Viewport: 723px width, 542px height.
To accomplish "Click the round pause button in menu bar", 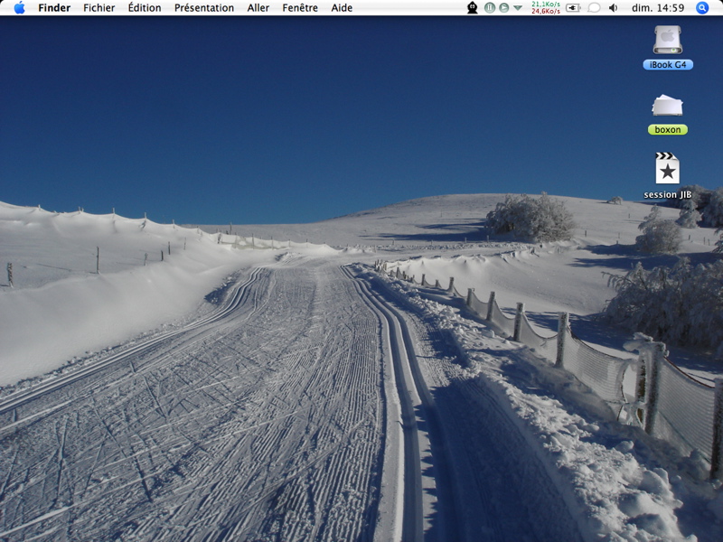I will click(490, 8).
